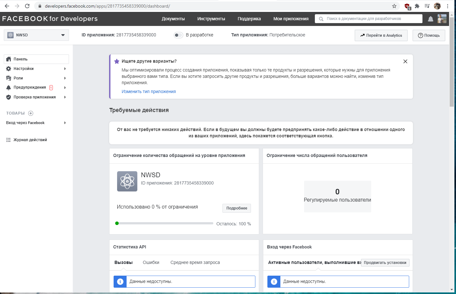Screen dimensions: 456x294
Task: Click the Панель home icon
Action: tap(9, 59)
